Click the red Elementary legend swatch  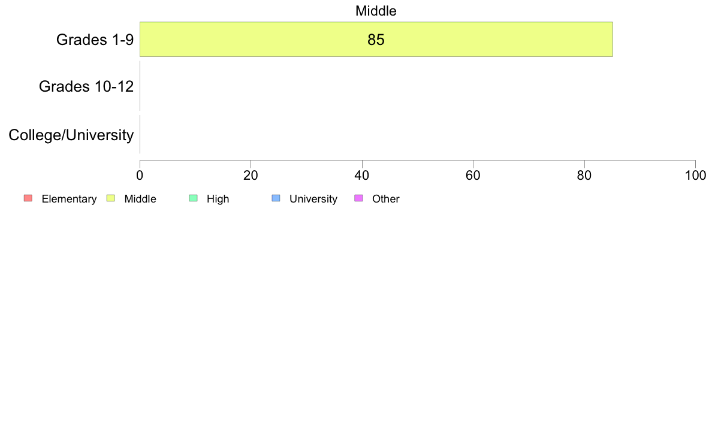pyautogui.click(x=28, y=198)
